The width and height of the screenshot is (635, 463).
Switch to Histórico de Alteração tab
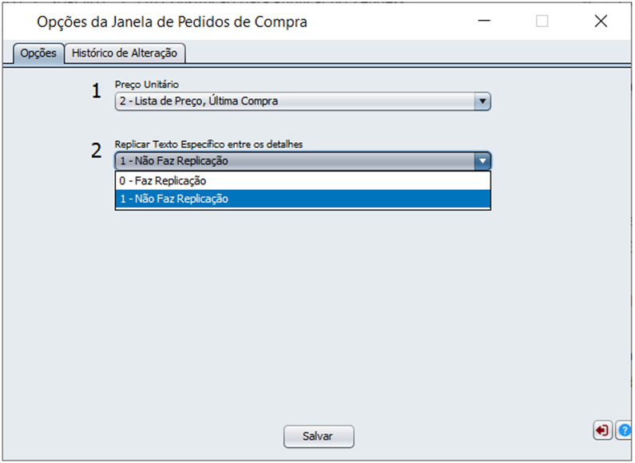125,53
